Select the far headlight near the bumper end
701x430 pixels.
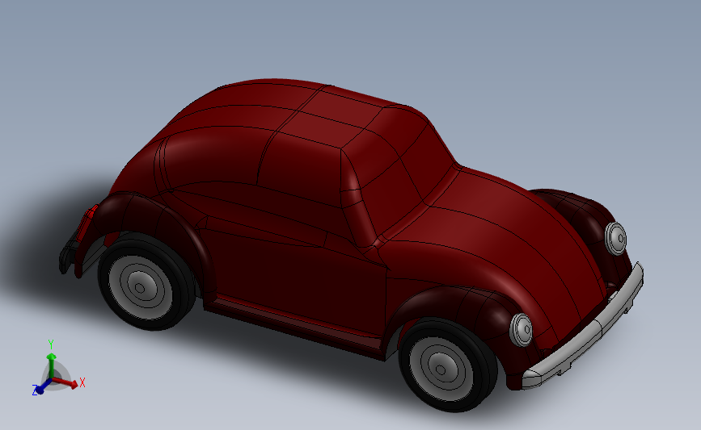[615, 239]
